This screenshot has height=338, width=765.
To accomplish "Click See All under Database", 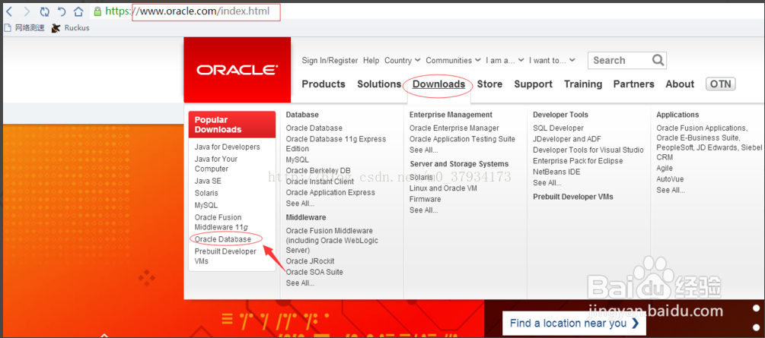I will (x=300, y=203).
